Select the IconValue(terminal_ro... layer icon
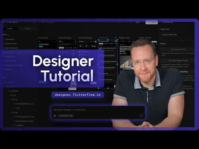The image size is (199, 149). 15,104
